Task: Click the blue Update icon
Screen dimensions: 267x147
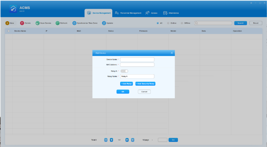Action: click(x=104, y=23)
